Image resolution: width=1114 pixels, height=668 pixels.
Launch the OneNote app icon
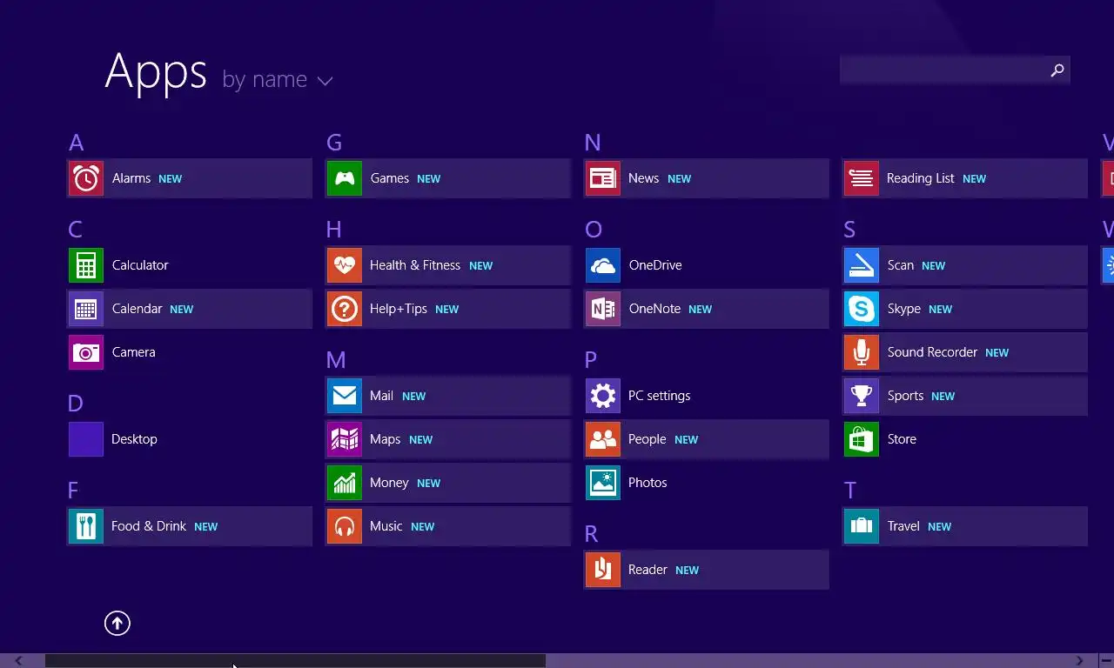[x=603, y=309]
